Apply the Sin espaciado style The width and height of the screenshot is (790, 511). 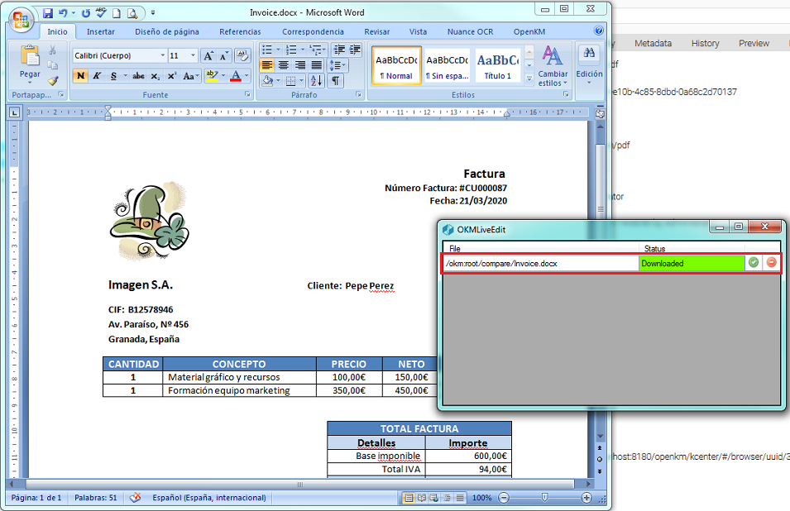coord(447,66)
